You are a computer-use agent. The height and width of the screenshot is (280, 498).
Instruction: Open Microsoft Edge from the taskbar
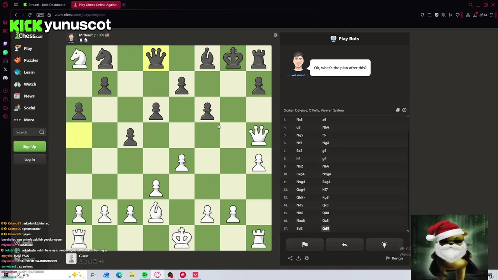tap(119, 275)
